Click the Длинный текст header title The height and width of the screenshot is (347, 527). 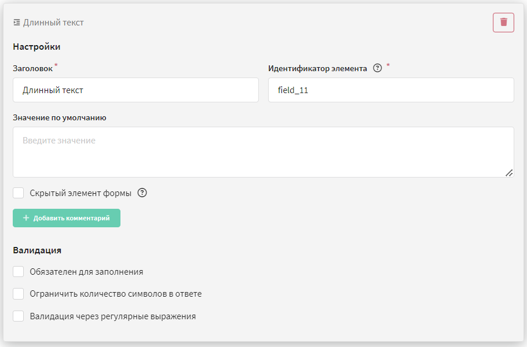pos(53,23)
